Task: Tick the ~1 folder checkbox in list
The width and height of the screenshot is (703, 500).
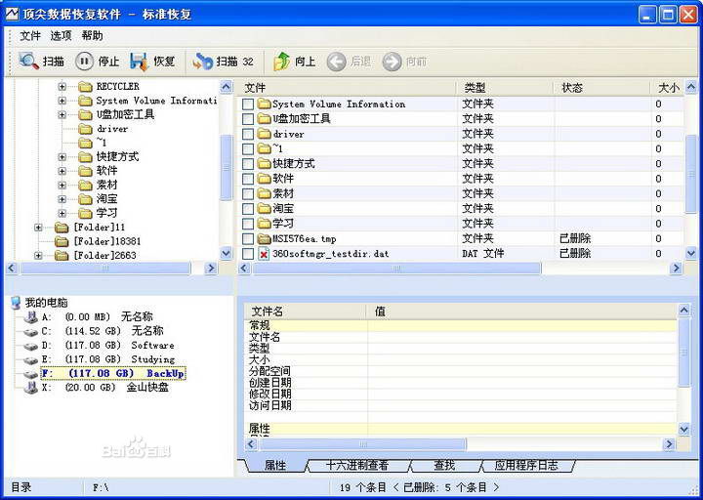Action: [x=248, y=148]
